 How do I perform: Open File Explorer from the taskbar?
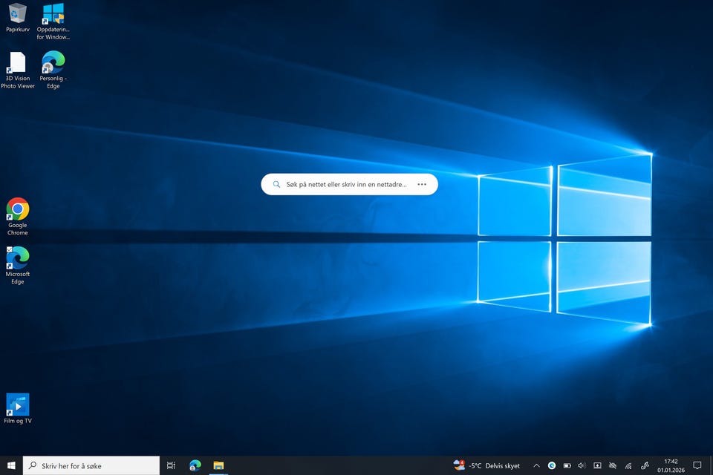218,465
